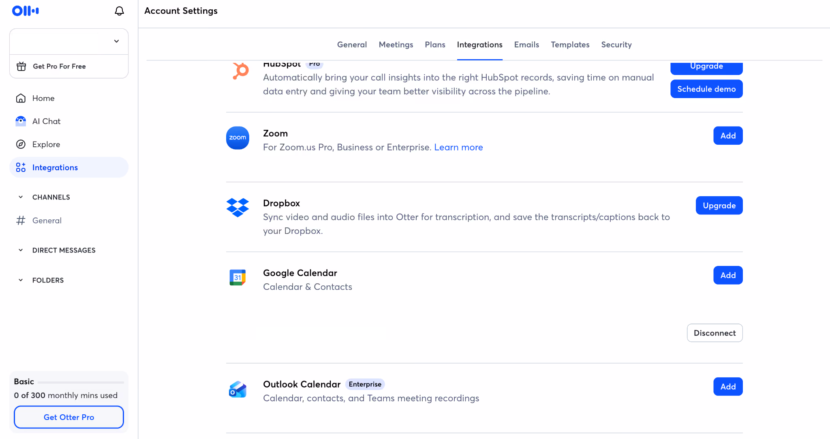Viewport: 830px width, 439px height.
Task: Schedule a HubSpot demo
Action: [706, 89]
